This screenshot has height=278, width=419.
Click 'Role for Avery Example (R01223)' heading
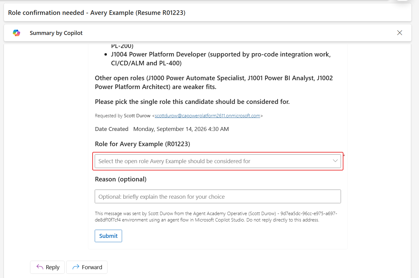click(142, 144)
